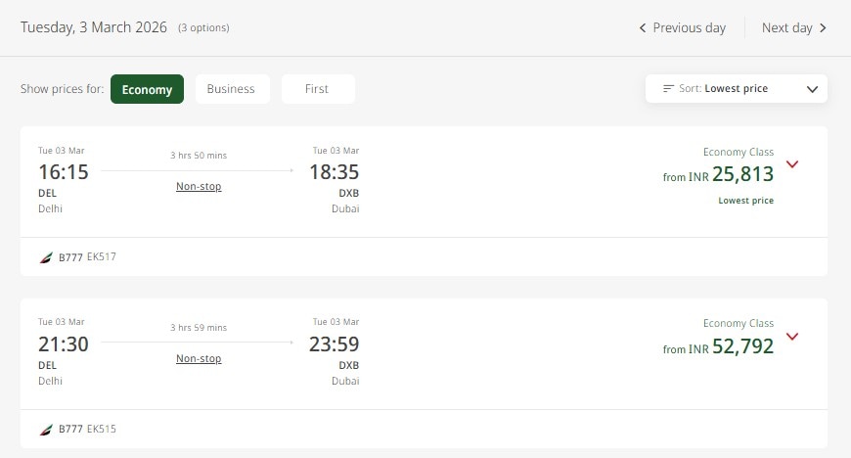
Task: Show First class prices
Action: click(317, 89)
